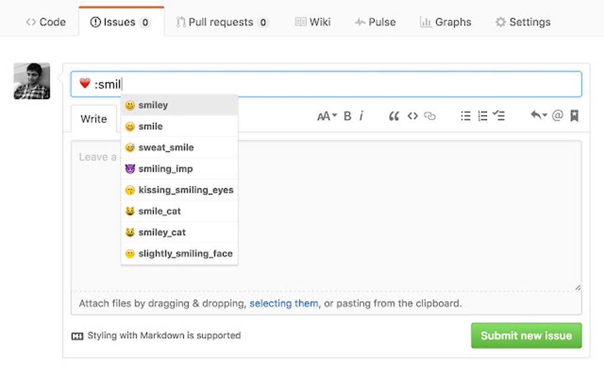Viewport: 604px width, 378px height.
Task: Insert a blockquote
Action: 394,116
